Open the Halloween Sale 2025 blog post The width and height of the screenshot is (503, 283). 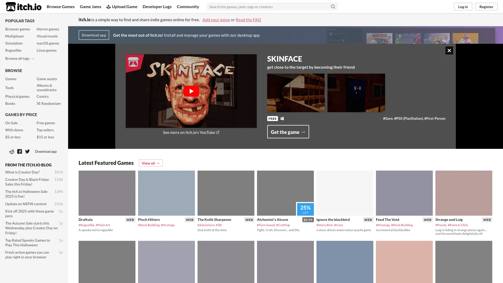coord(26,194)
